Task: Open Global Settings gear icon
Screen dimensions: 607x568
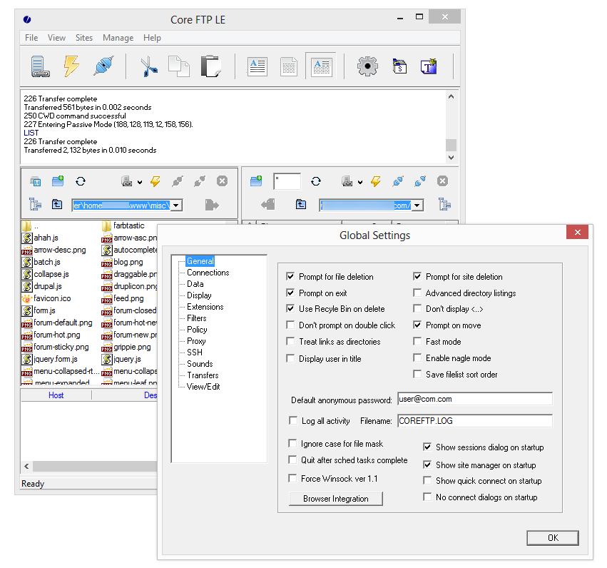Action: [x=367, y=66]
